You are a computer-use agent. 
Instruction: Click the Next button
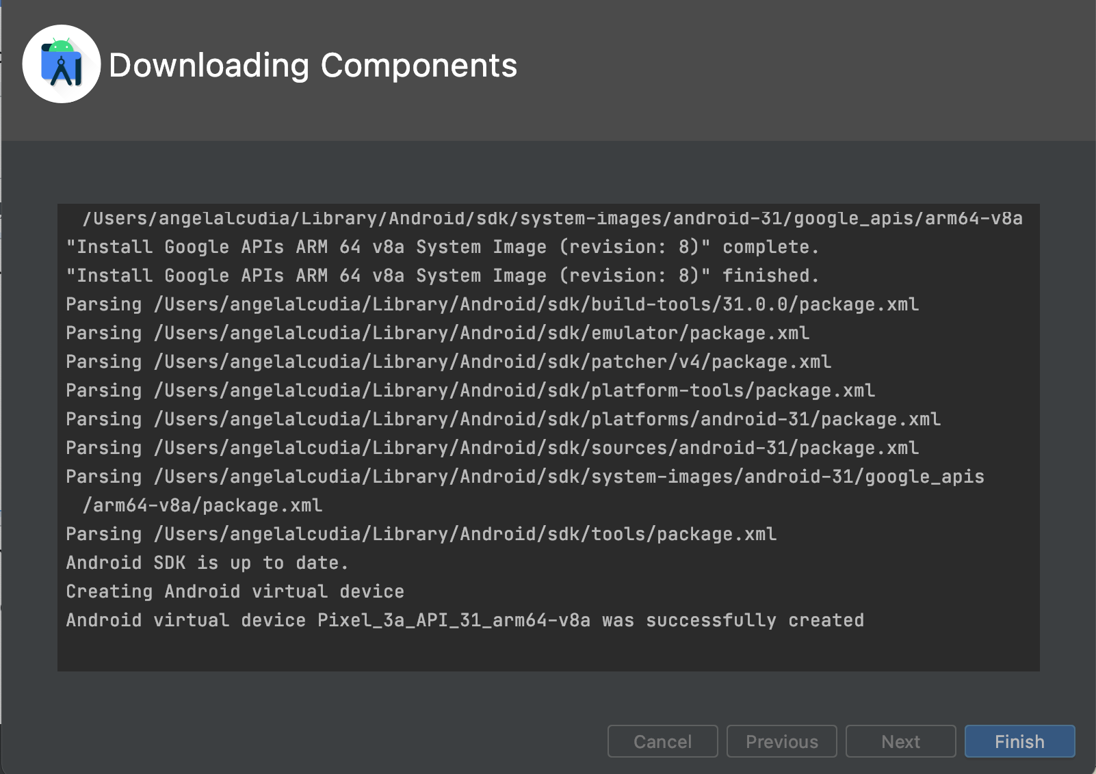coord(900,741)
